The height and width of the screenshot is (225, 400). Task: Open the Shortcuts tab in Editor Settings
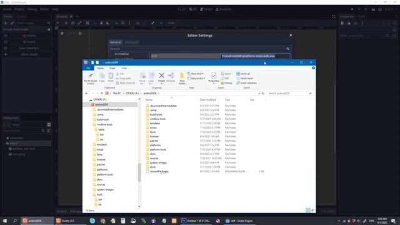132,42
